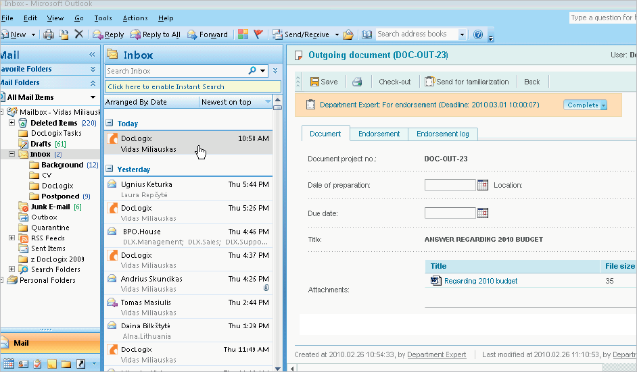Click the Move to Folder icon
The width and height of the screenshot is (637, 372).
(64, 34)
